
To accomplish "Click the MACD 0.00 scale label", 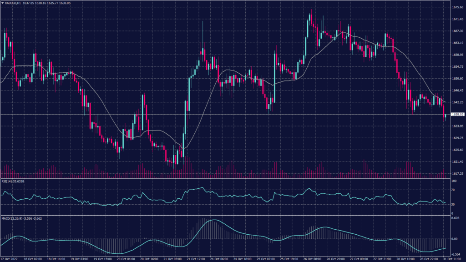I will click(x=455, y=238).
